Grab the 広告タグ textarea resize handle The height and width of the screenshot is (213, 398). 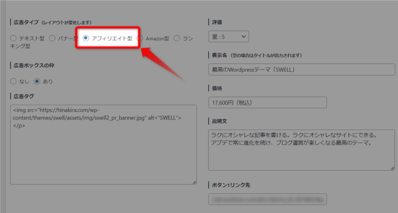coord(194,181)
